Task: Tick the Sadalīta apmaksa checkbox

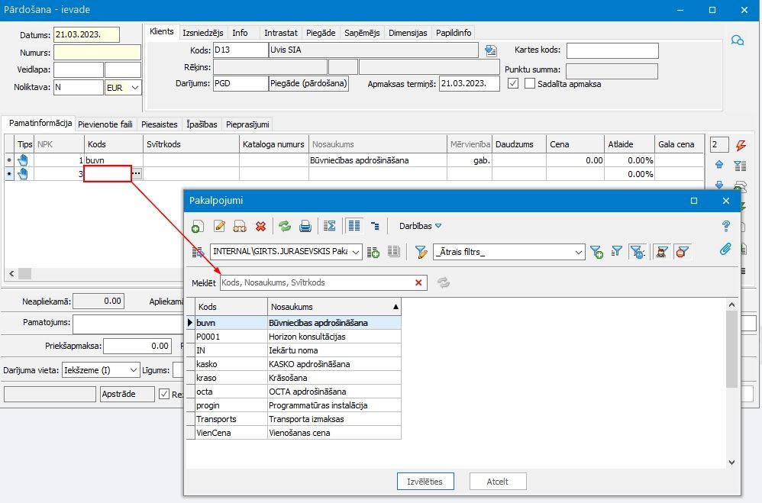Action: point(530,84)
